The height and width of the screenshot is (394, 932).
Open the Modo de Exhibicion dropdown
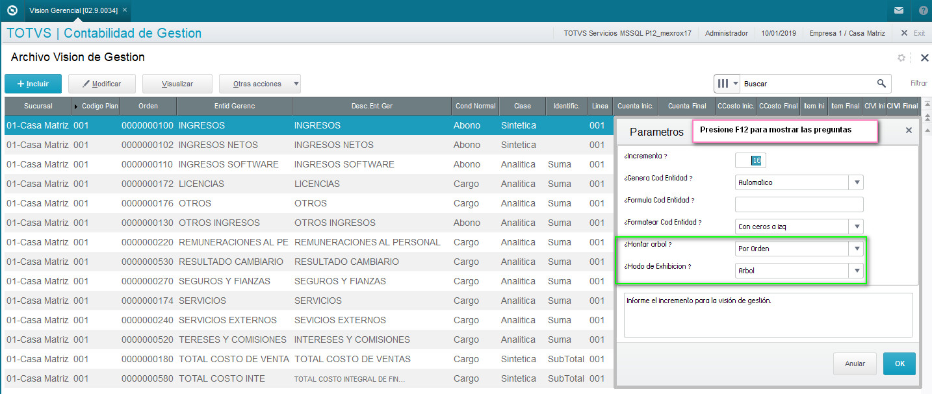pyautogui.click(x=799, y=271)
